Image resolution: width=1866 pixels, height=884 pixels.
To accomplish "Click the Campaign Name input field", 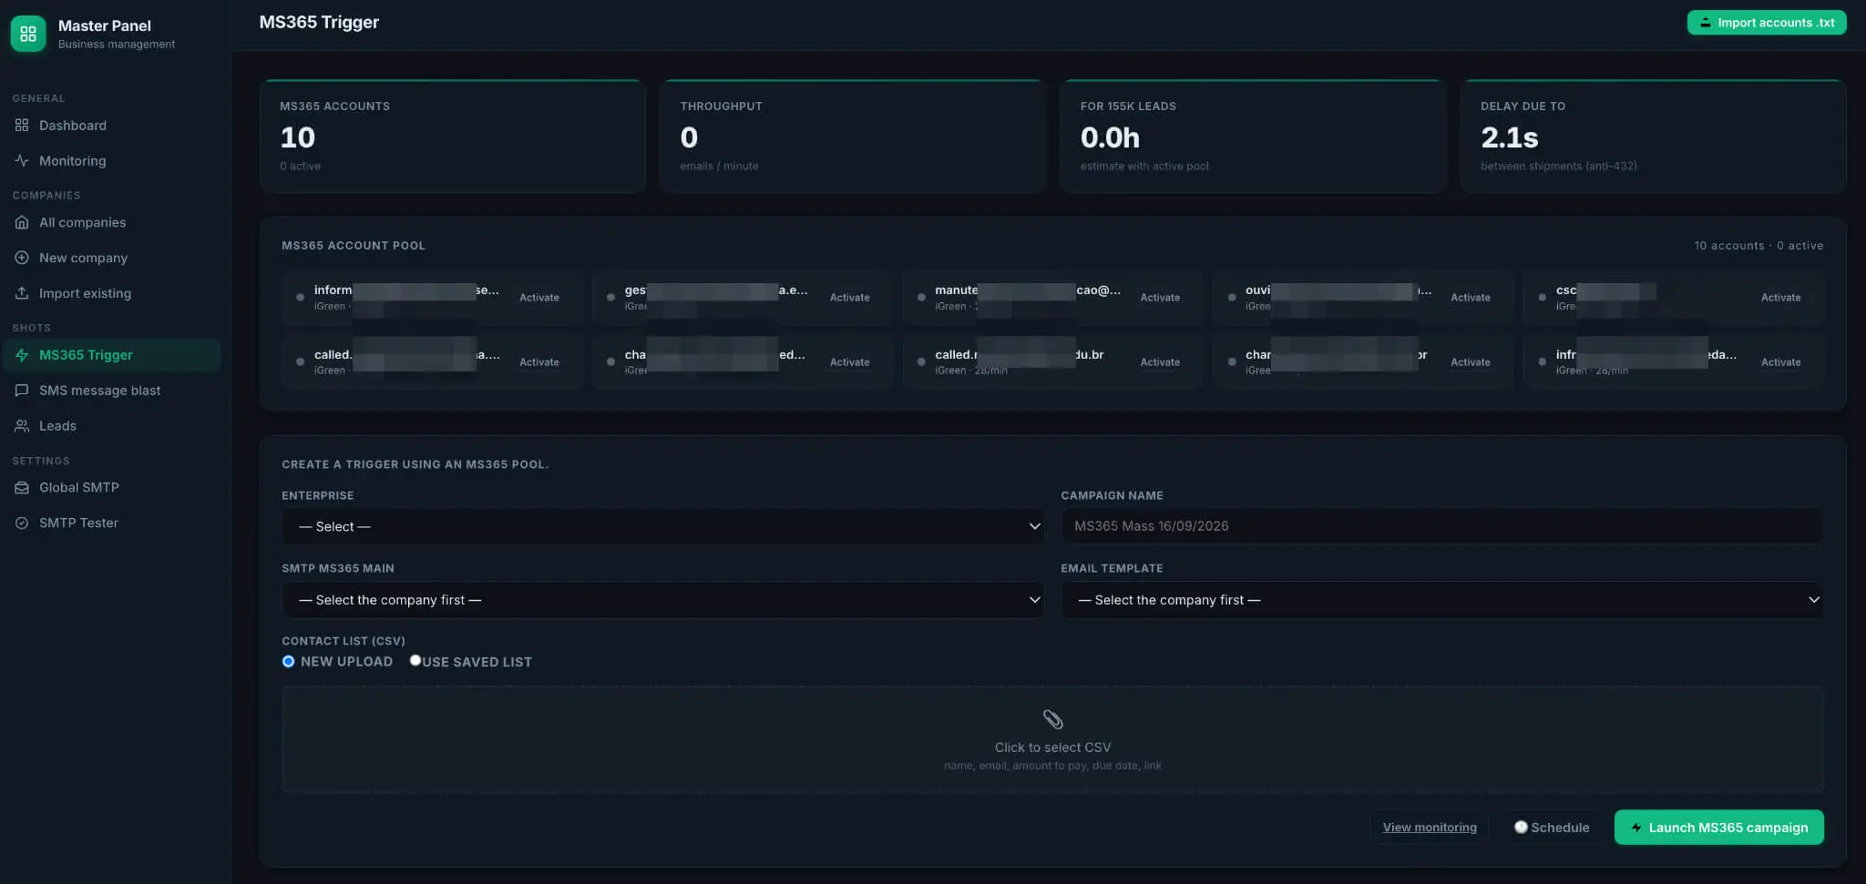I will pyautogui.click(x=1442, y=526).
